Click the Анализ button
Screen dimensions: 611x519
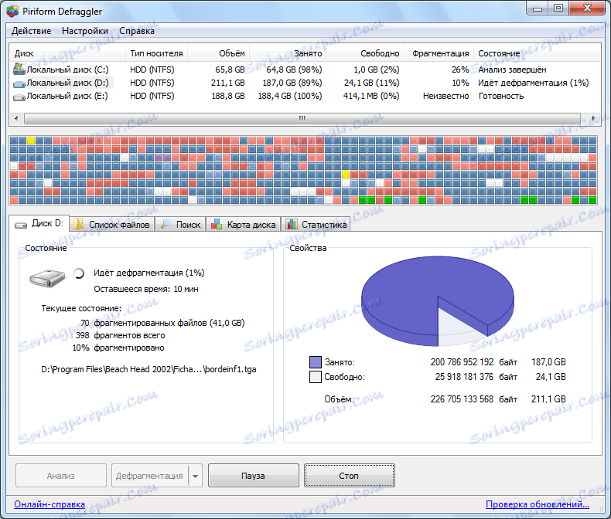tap(61, 476)
